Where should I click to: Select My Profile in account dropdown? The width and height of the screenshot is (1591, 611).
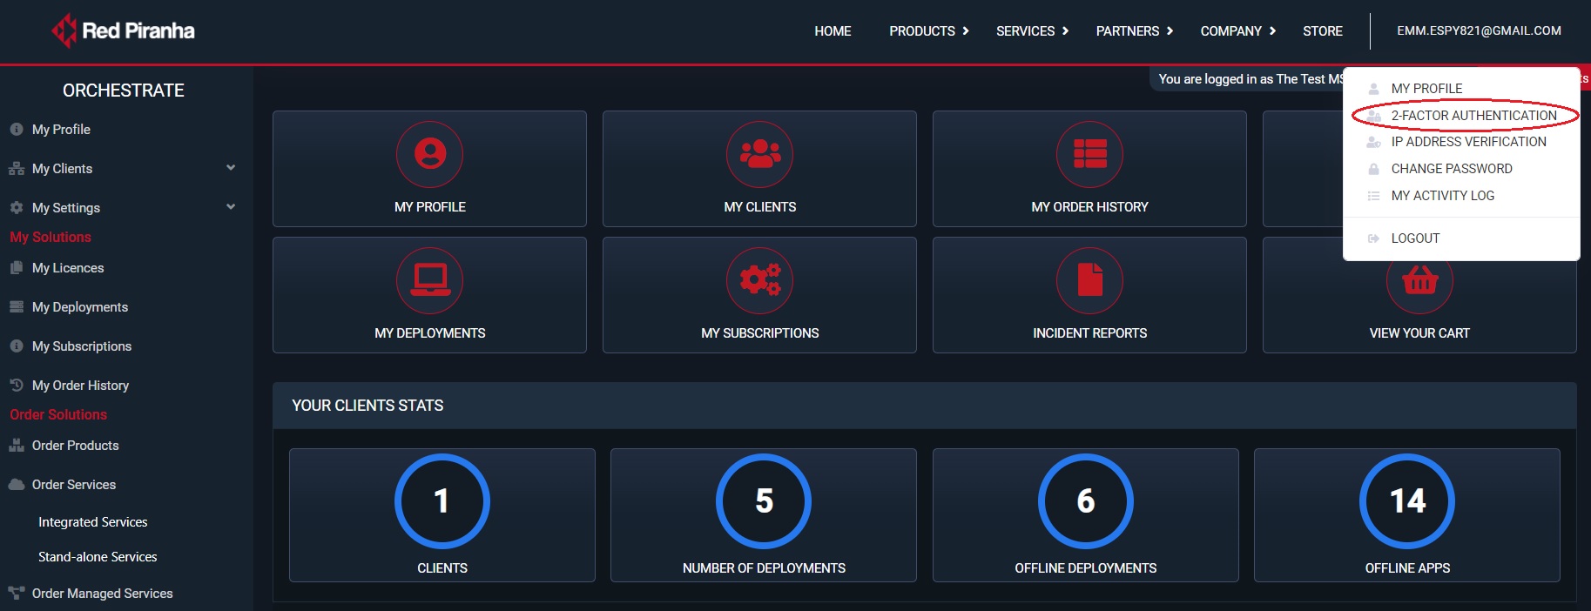[x=1426, y=89]
